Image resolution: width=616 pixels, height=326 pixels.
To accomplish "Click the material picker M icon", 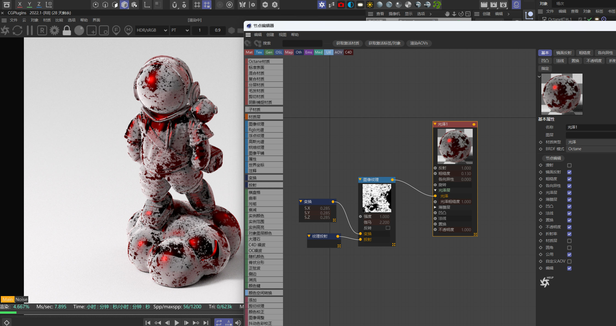I will click(x=128, y=30).
